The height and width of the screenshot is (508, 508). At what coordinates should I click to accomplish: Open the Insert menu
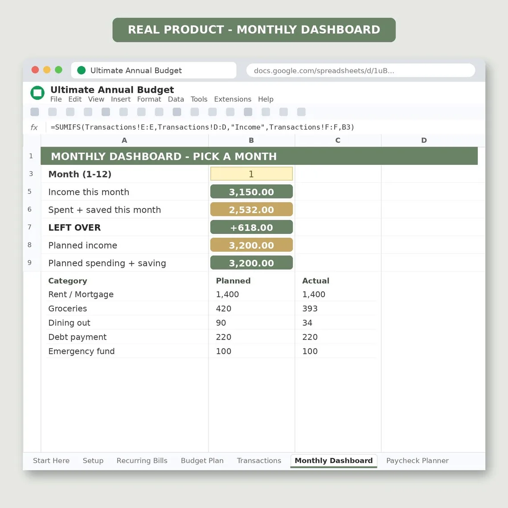coord(121,99)
